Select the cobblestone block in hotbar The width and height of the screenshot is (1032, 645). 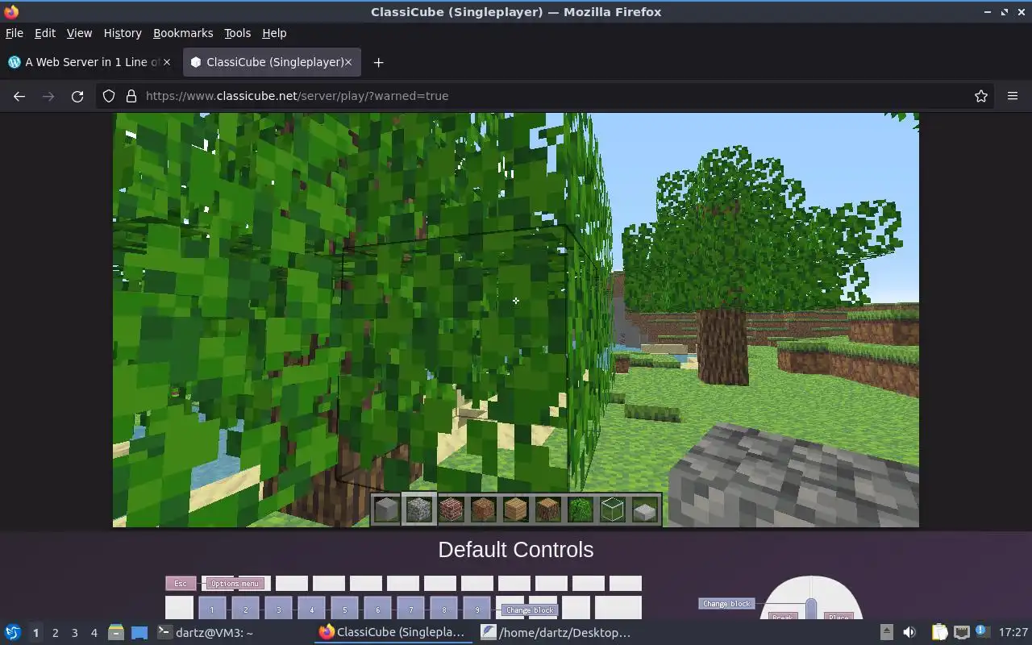pos(419,510)
